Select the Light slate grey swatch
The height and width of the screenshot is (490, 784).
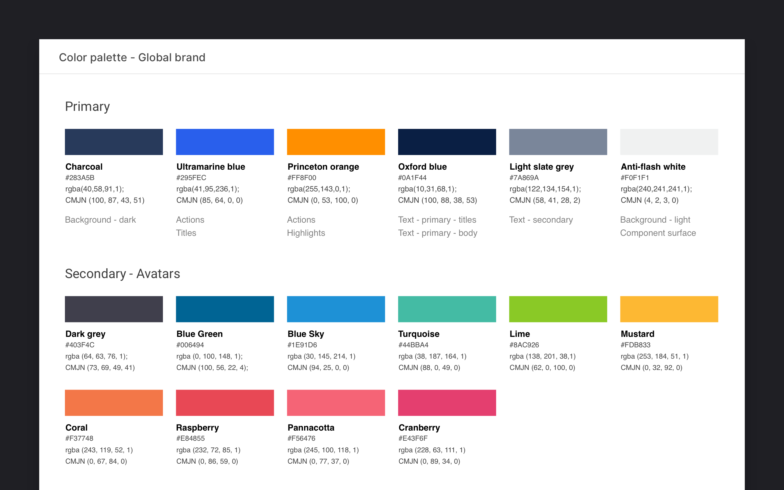coord(558,142)
